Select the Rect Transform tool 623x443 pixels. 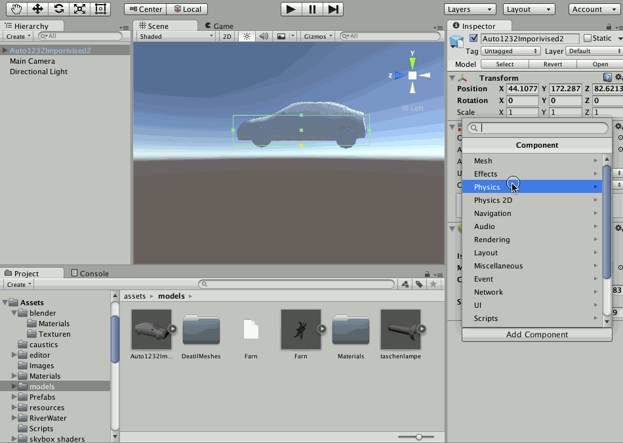(x=101, y=9)
